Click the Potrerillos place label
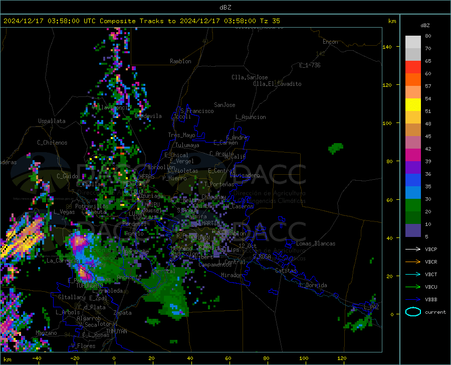 coord(92,206)
